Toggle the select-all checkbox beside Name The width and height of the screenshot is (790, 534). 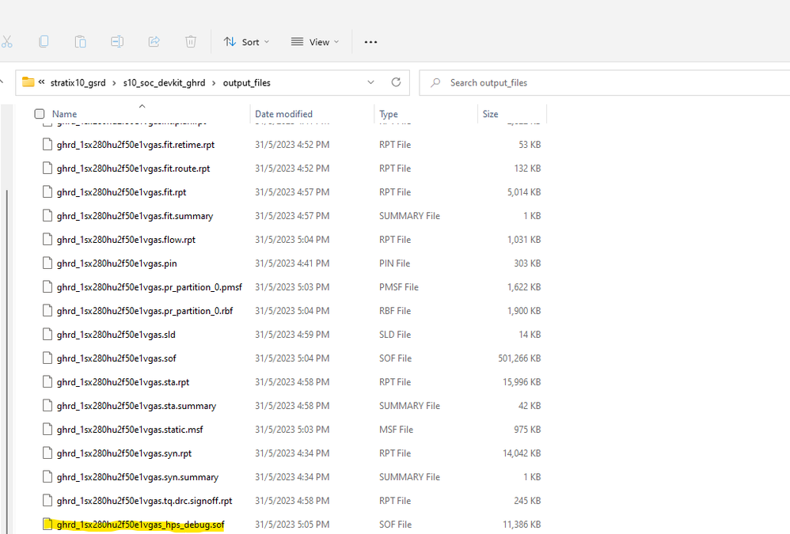[x=40, y=114]
